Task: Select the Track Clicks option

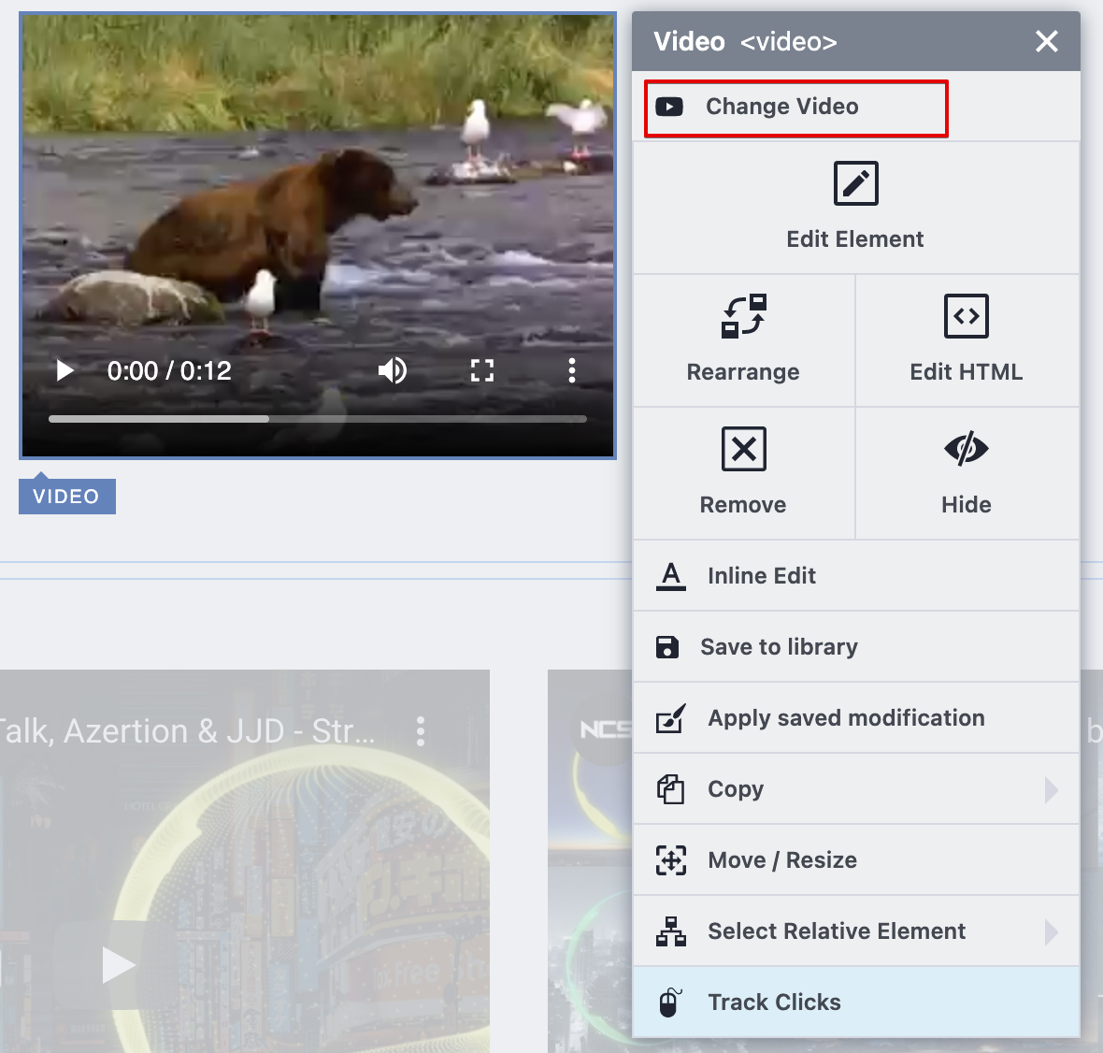Action: (856, 1003)
